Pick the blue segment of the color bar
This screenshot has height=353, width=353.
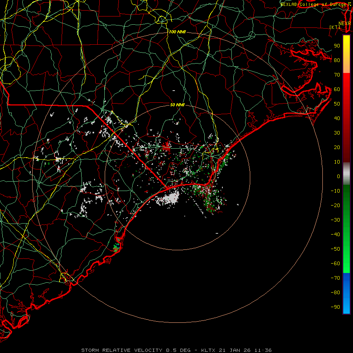[x=346, y=293]
